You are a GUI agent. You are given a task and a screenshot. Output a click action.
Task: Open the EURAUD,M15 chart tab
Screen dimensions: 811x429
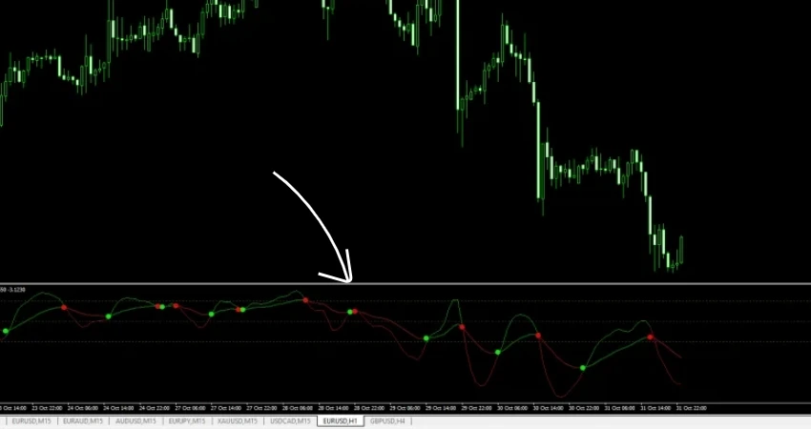83,421
